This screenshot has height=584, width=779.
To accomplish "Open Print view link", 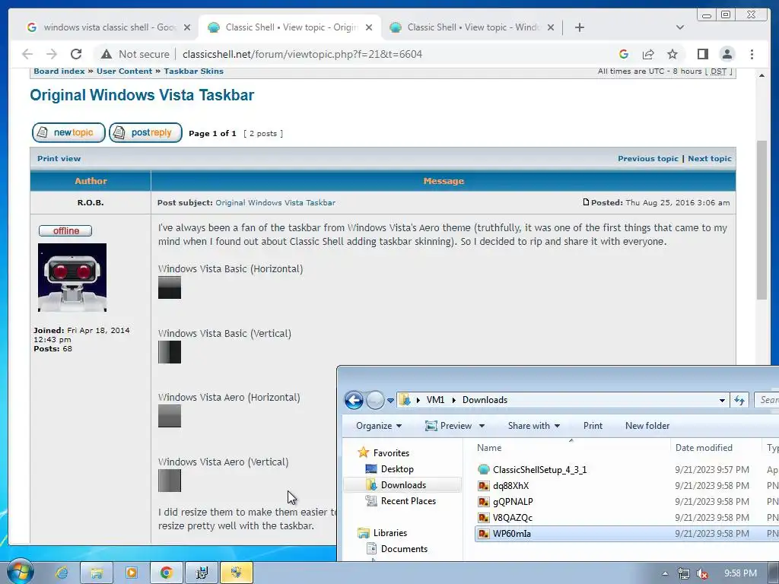I will coord(59,158).
